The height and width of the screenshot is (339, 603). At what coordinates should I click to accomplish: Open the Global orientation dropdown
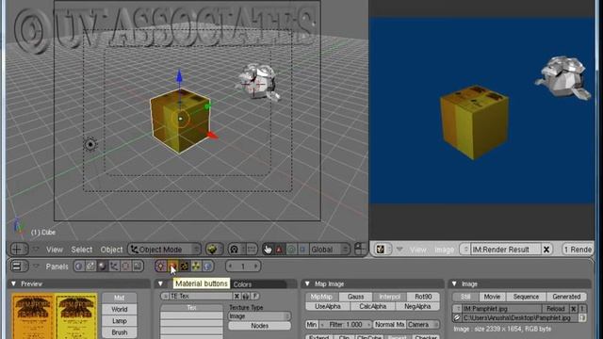[x=330, y=250]
